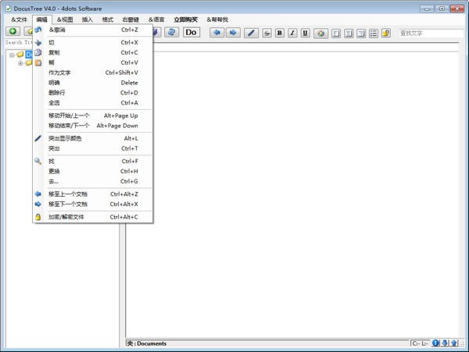Screen dimensions: 469x352
Task: Choose 全选 from the edit menu
Action: 53,103
